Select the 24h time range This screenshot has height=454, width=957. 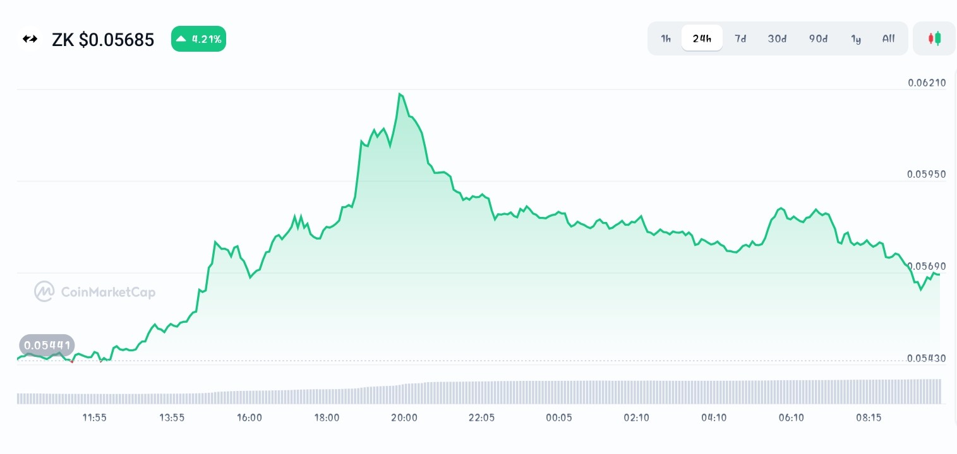point(702,38)
